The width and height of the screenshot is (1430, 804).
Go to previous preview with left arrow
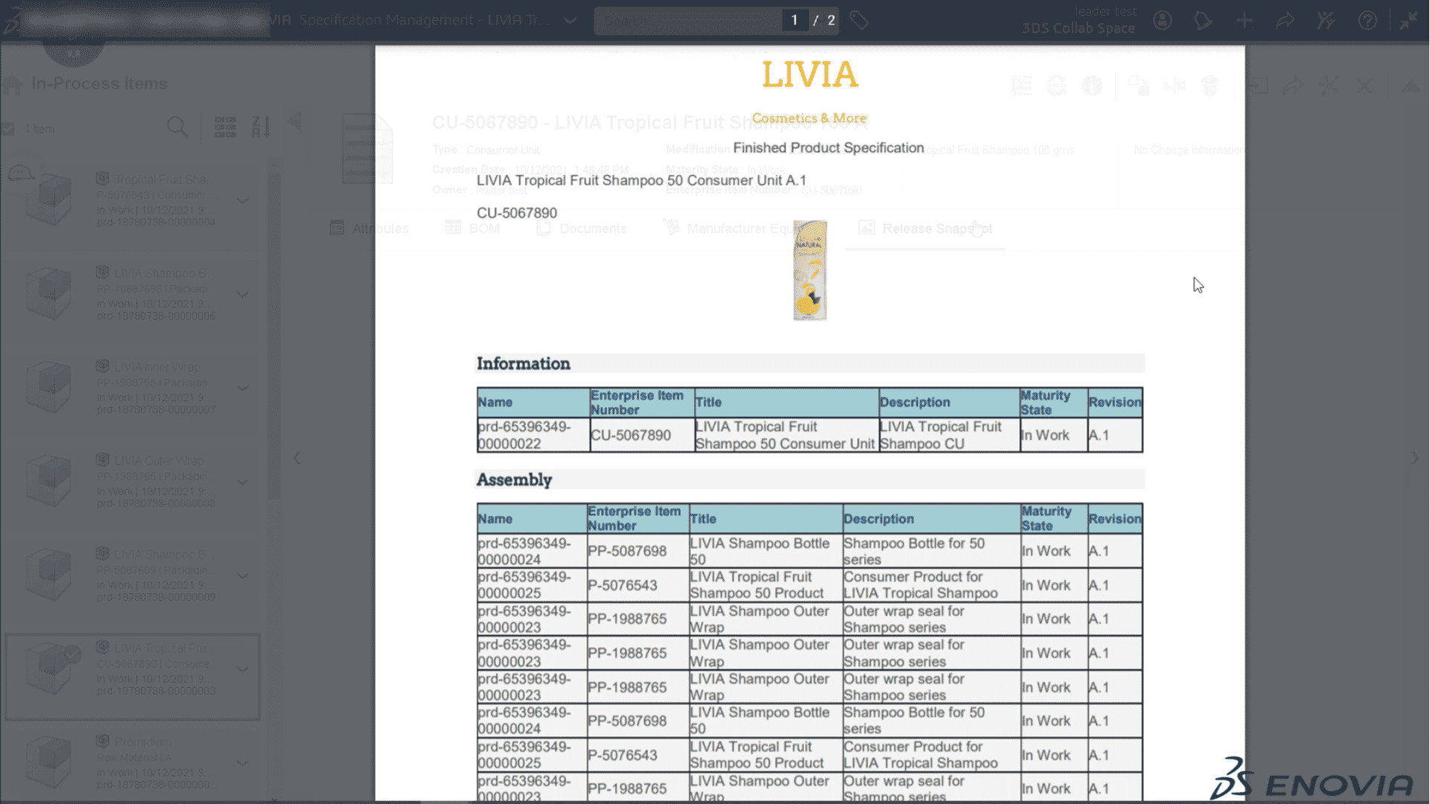(297, 458)
